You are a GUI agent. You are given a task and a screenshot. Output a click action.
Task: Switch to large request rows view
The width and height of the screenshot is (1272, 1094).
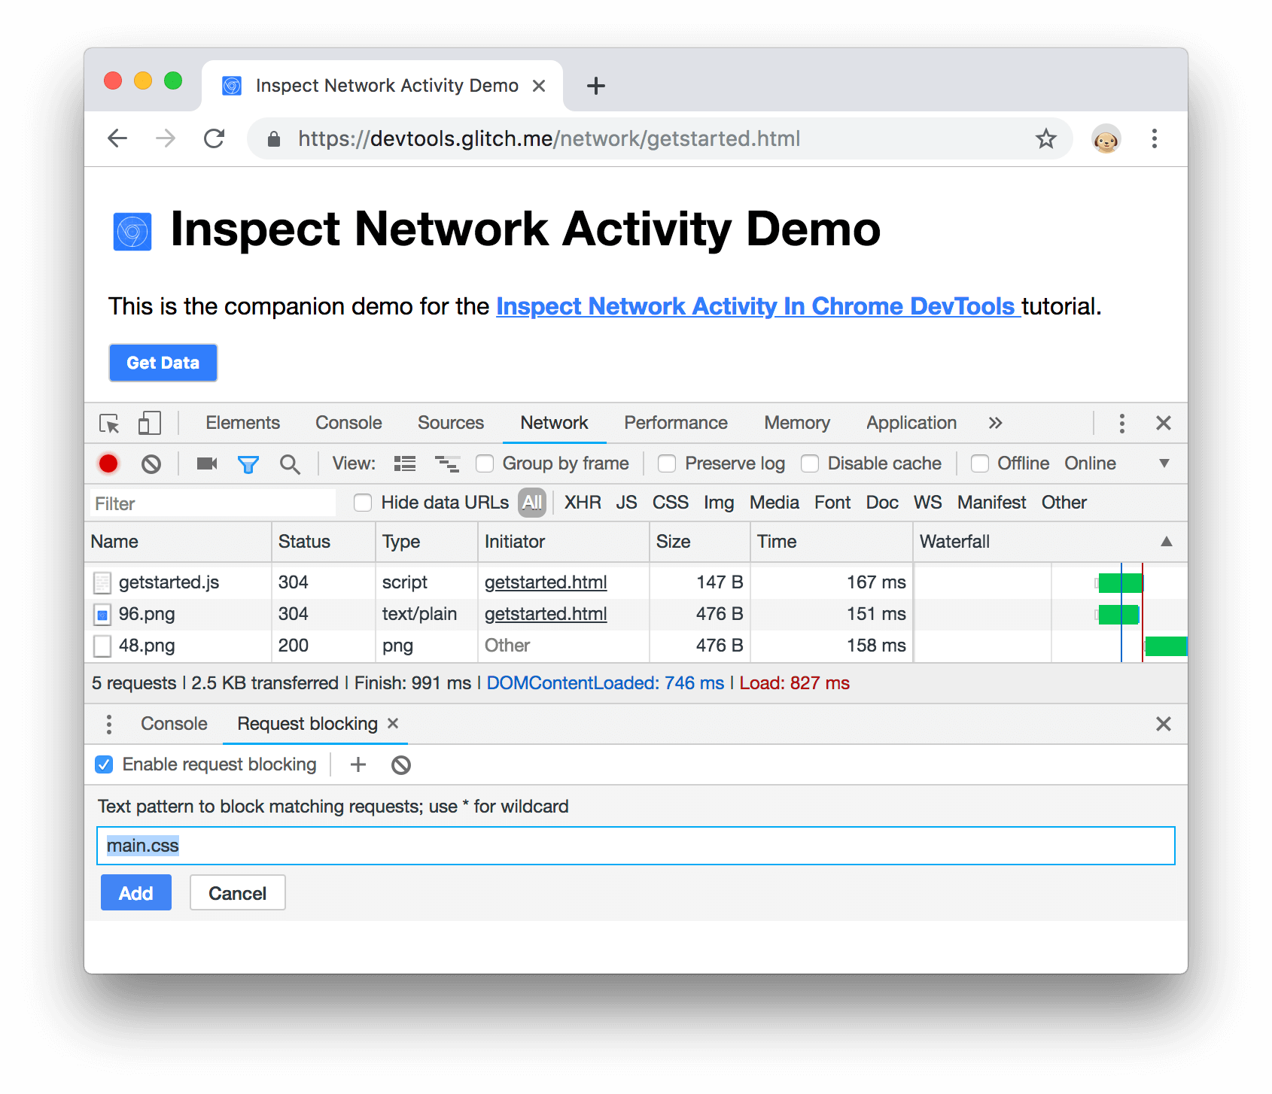(405, 463)
